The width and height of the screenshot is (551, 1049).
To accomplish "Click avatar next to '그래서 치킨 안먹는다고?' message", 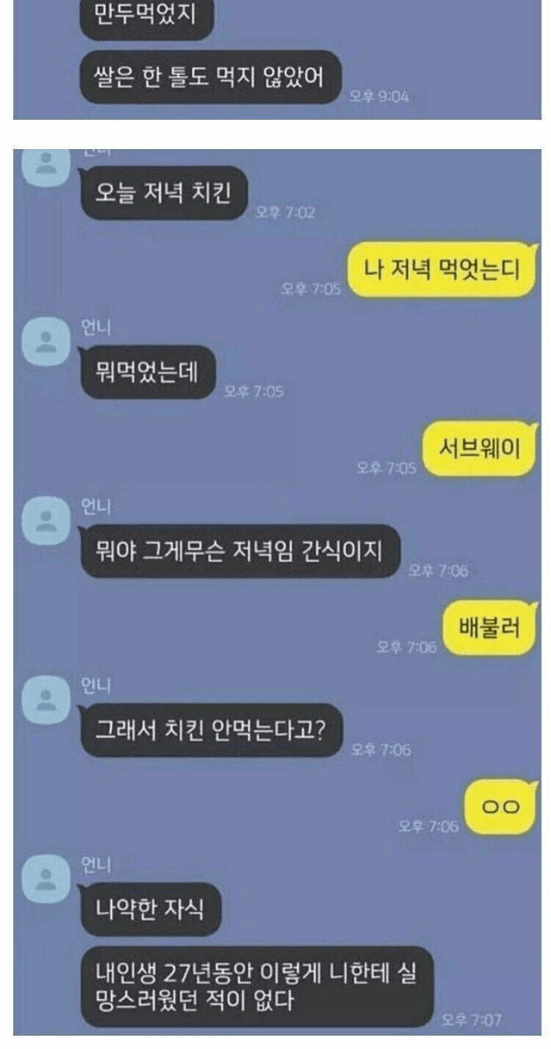I will pyautogui.click(x=44, y=698).
